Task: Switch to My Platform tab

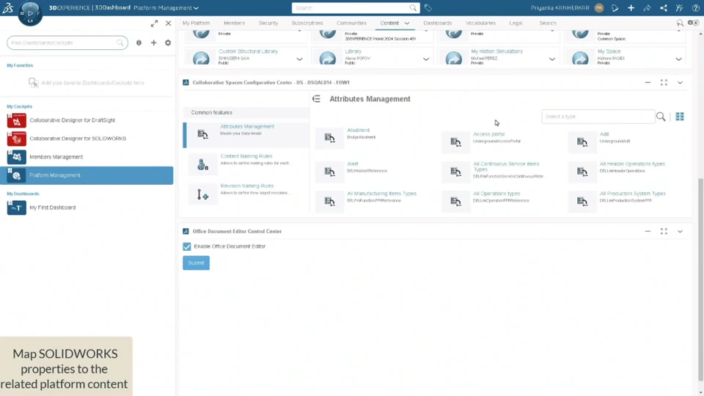Action: point(197,23)
